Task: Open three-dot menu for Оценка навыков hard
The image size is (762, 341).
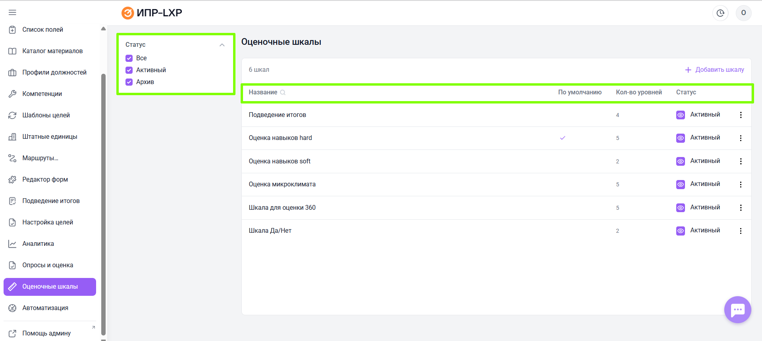Action: 741,138
